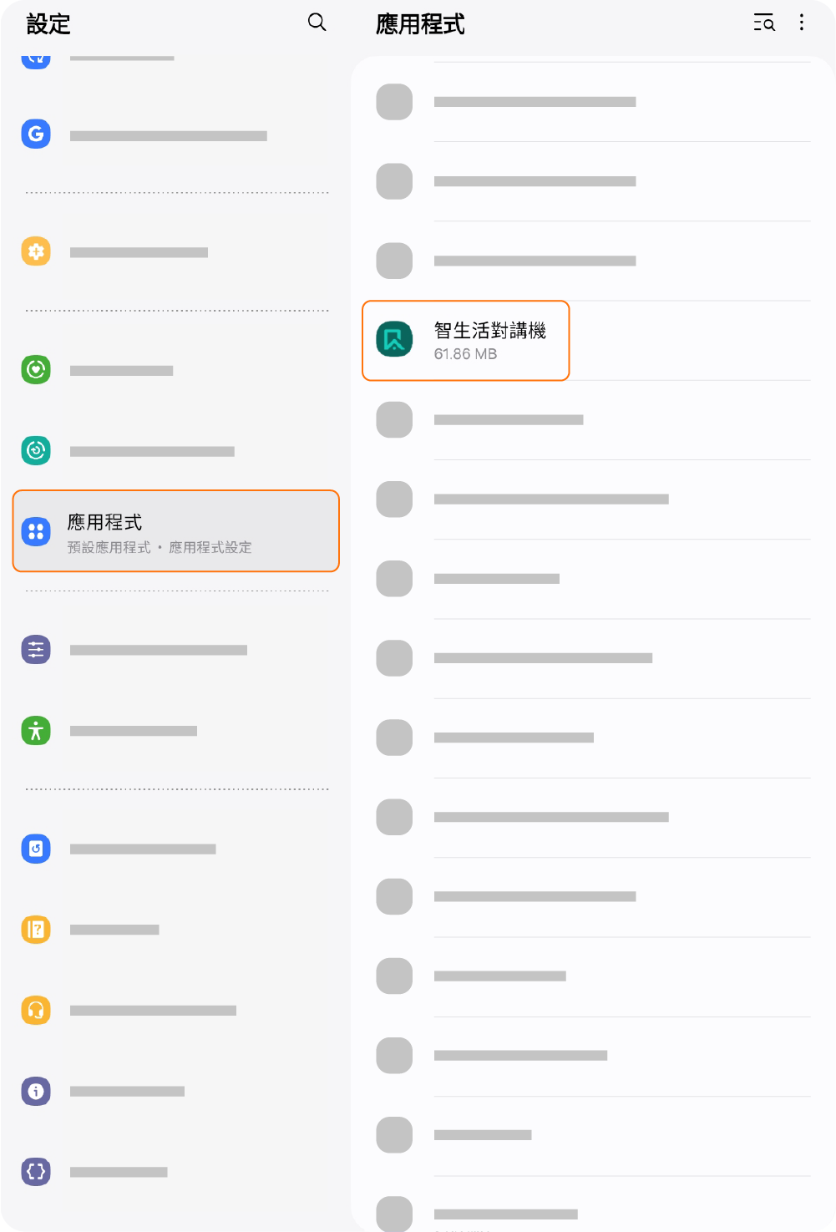Open the 智生活對講機 app entry

coord(466,341)
